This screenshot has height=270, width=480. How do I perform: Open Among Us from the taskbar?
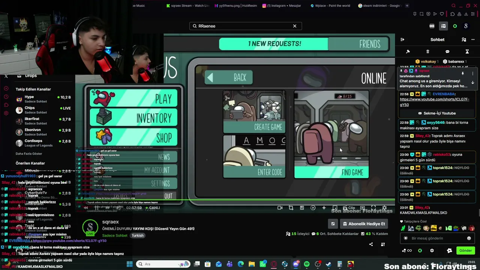[350, 264]
